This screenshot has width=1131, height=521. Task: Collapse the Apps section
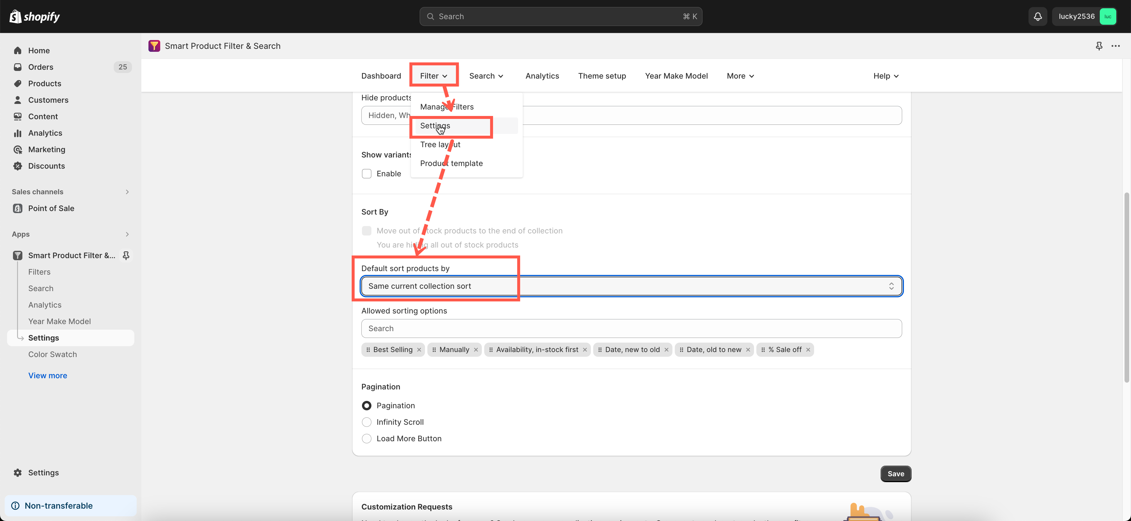tap(127, 234)
